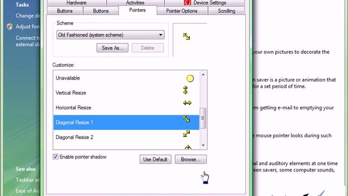Click the Unavailable yellow circle cursor icon
348x196 pixels.
click(190, 78)
